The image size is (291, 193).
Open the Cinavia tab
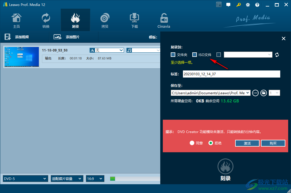click(164, 20)
